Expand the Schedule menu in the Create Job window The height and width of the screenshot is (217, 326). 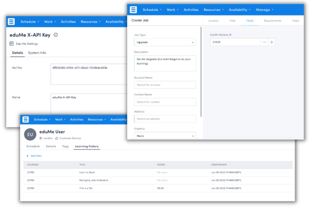click(x=152, y=10)
